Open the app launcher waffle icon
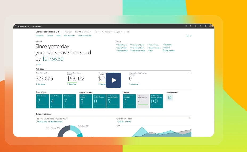The image size is (247, 152). tap(15, 26)
